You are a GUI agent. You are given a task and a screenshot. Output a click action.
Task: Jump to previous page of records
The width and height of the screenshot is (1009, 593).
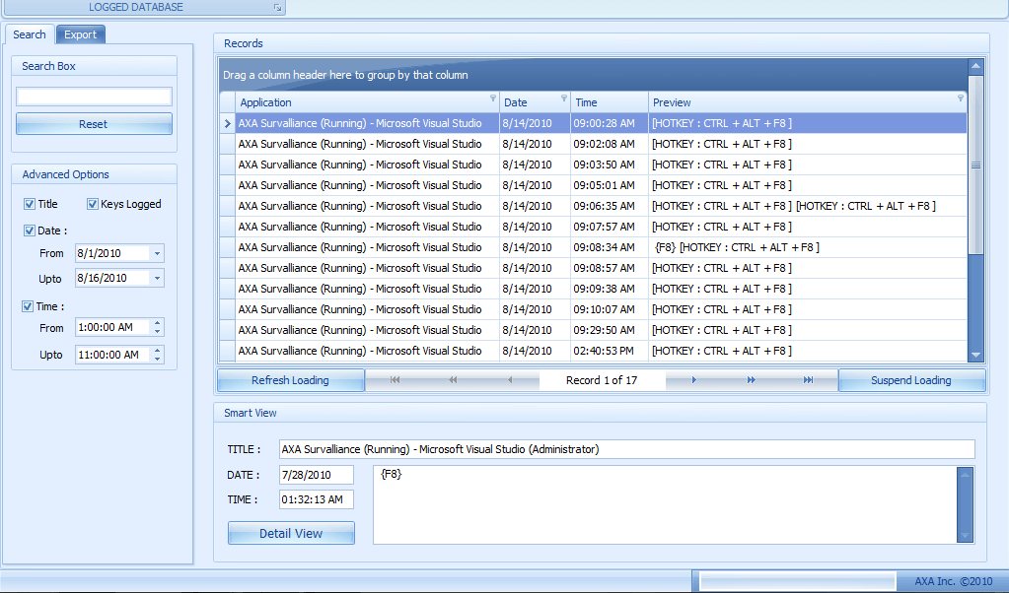click(x=454, y=380)
